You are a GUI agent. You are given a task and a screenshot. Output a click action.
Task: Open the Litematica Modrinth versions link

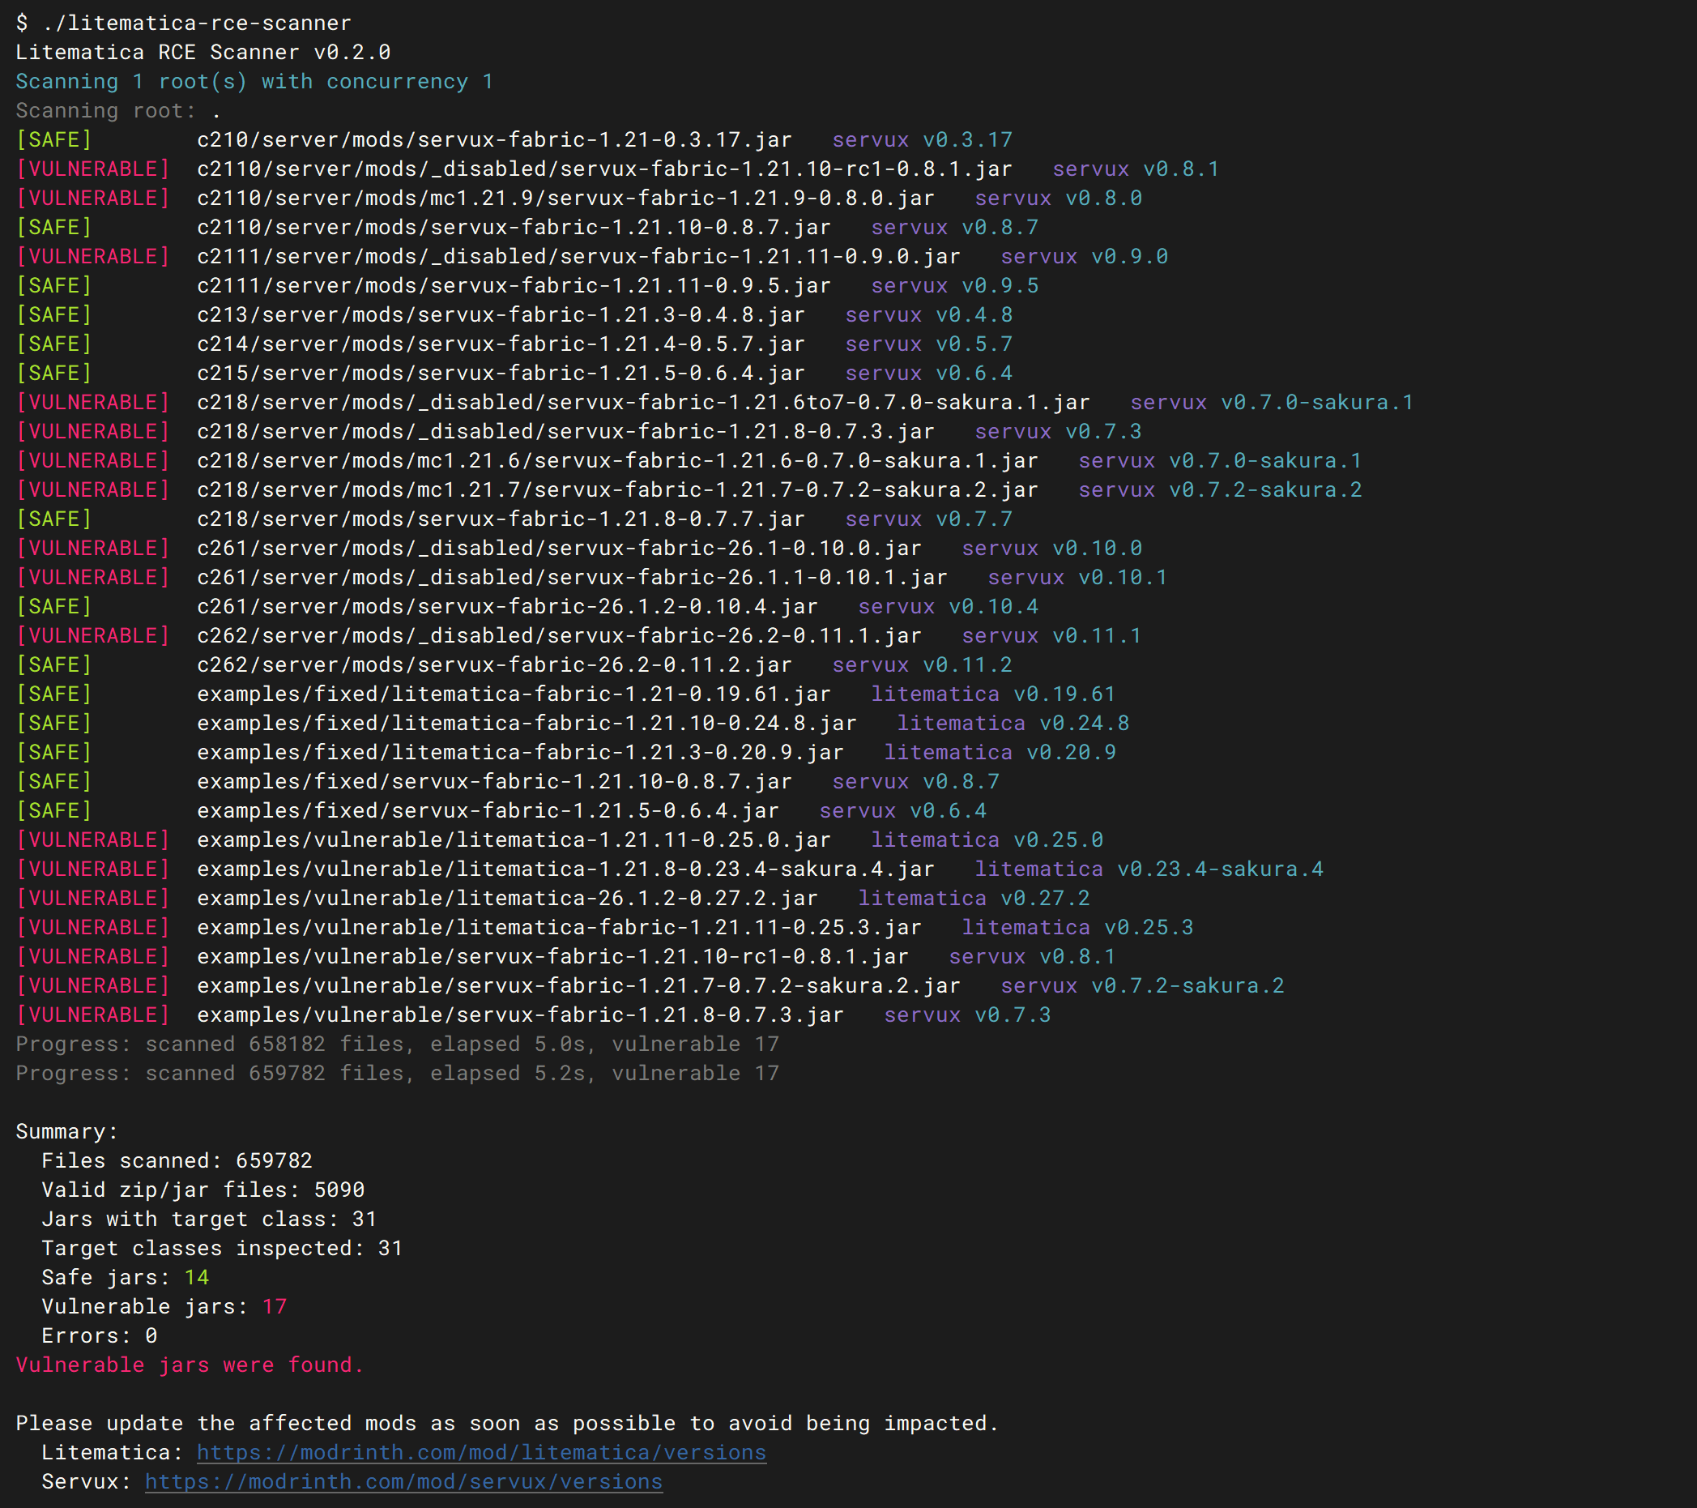coord(481,1452)
